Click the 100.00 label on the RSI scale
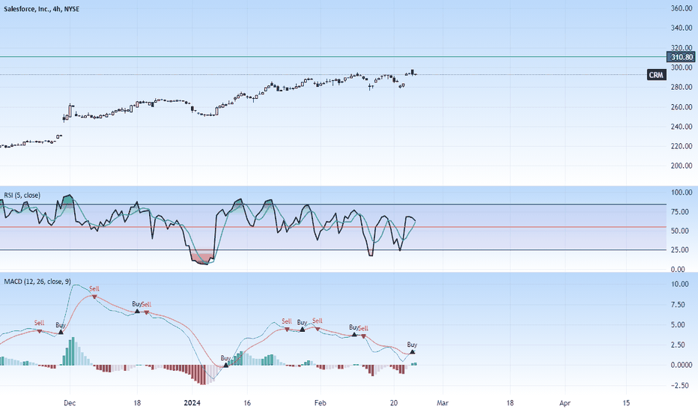Viewport: 698px width, 412px height. pos(682,193)
